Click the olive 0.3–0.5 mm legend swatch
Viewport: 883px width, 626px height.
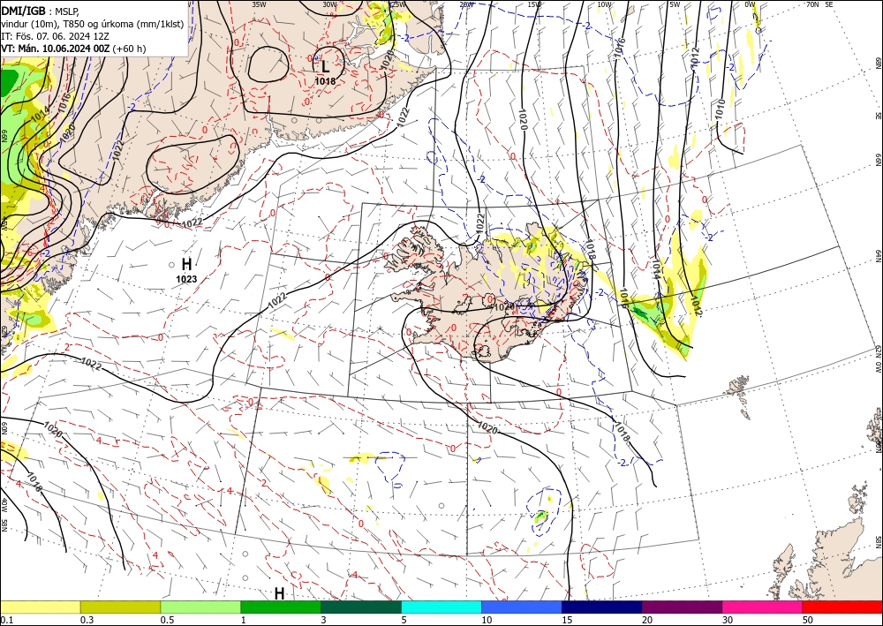click(120, 607)
